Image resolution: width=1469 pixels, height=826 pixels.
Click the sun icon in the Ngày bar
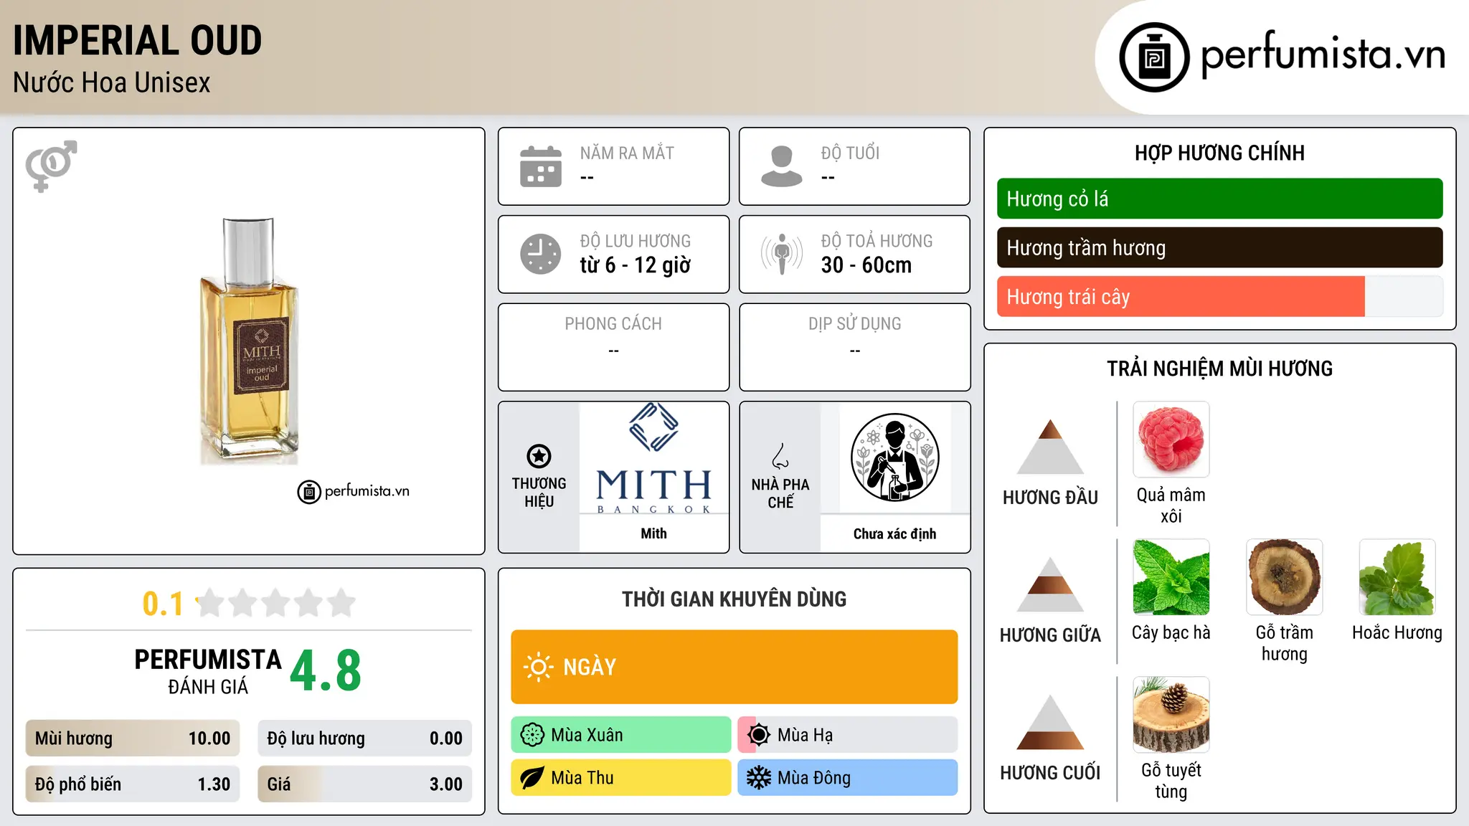pos(538,667)
